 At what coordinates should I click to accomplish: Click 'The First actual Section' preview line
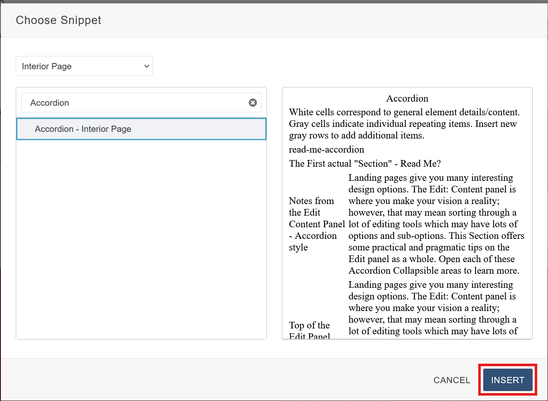[365, 163]
